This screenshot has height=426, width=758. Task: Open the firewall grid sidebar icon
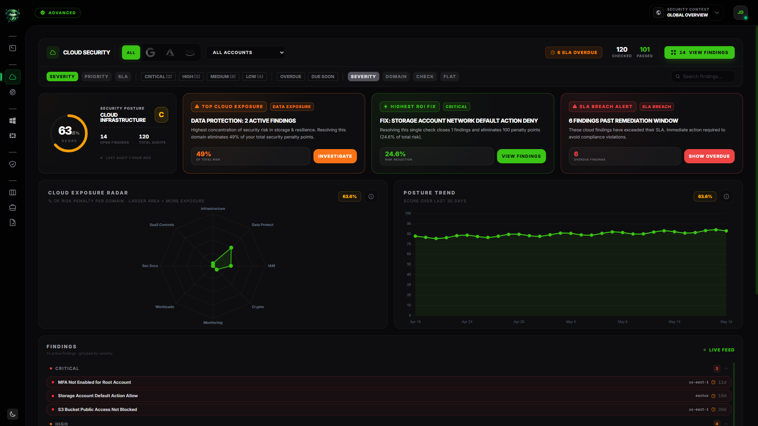(13, 136)
